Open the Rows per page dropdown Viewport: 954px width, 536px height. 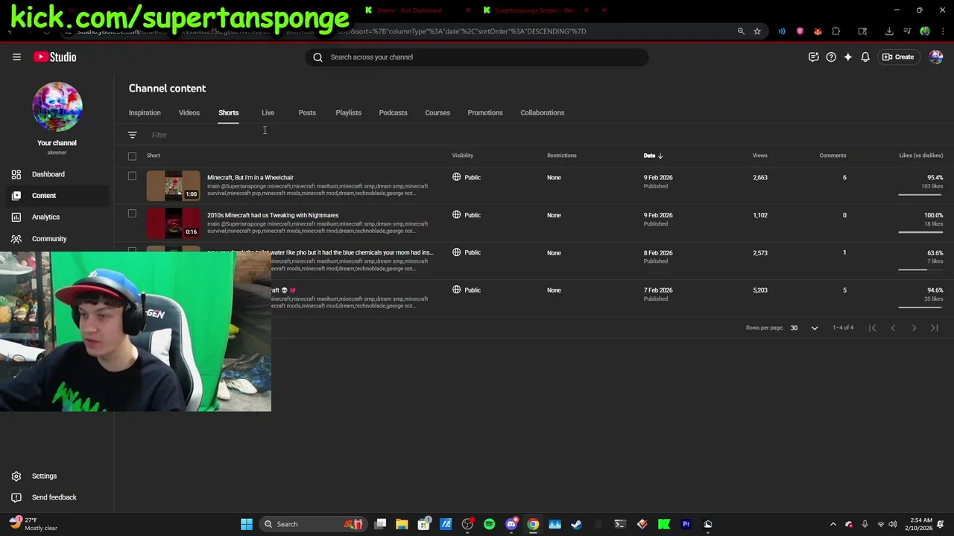(805, 328)
